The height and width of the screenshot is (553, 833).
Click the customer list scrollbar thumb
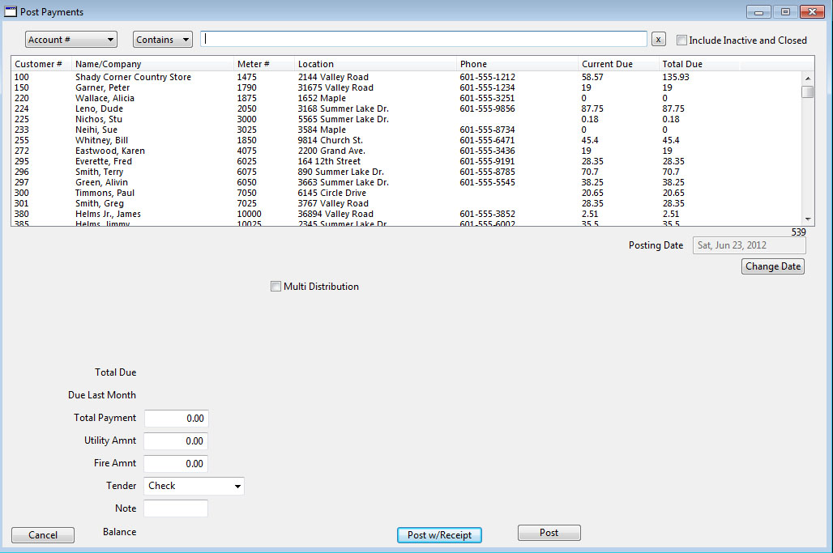coord(808,91)
